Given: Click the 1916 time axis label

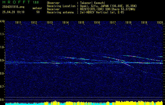Looking at the screenshot, I should click(97, 22).
